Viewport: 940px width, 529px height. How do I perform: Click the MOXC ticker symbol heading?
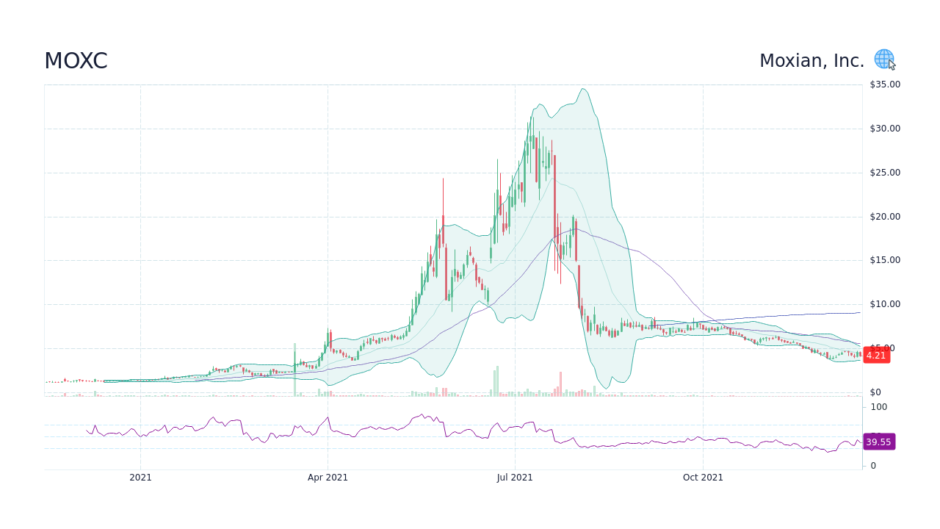click(76, 61)
